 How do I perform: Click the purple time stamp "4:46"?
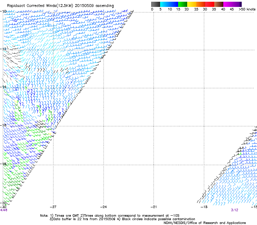[x=3, y=210]
